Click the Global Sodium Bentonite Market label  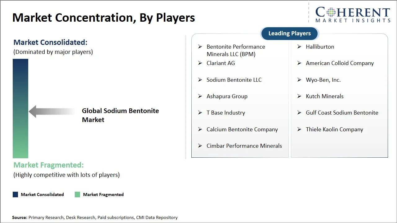coord(120,115)
